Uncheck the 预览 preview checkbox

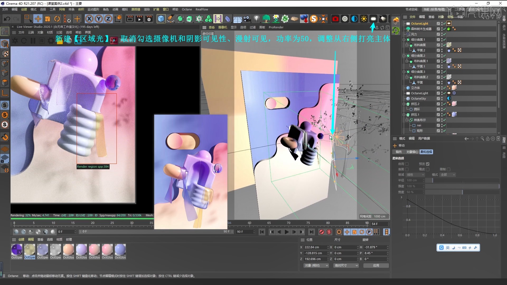(x=428, y=164)
